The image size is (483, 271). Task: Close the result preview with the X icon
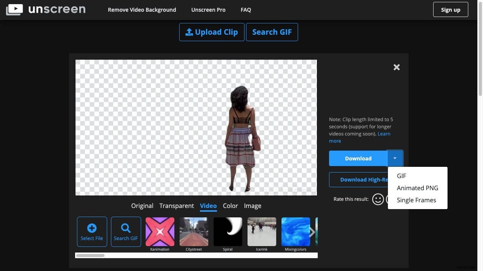pos(396,67)
